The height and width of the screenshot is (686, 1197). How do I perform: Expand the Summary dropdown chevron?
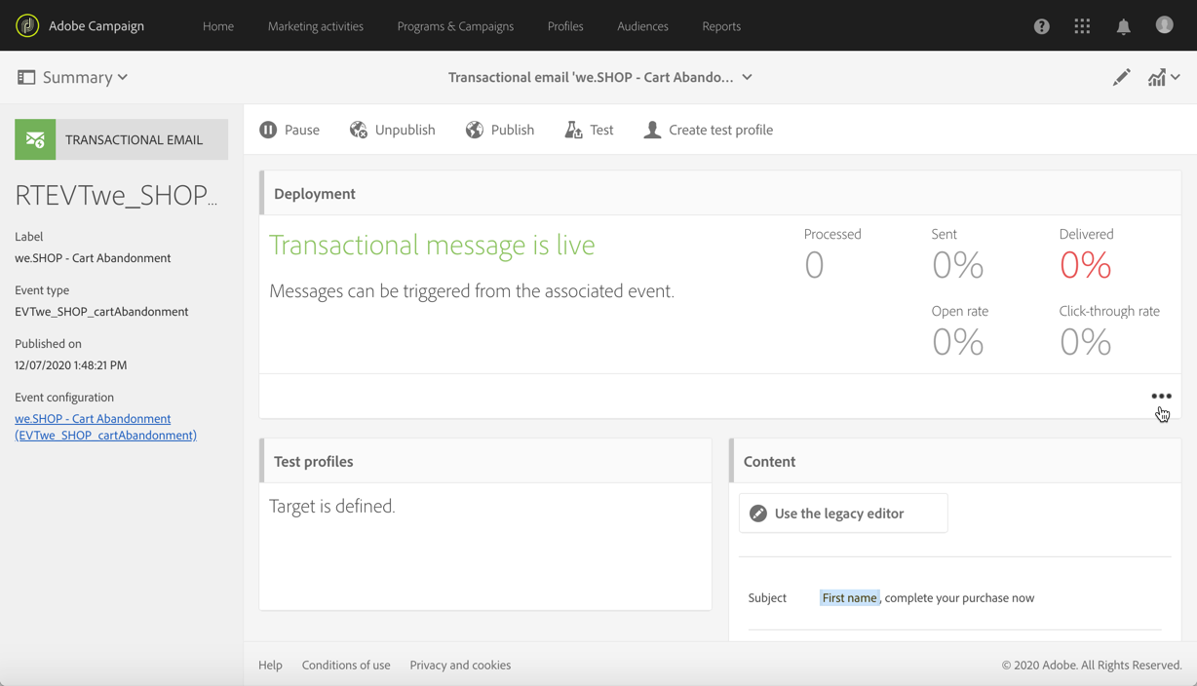point(123,77)
